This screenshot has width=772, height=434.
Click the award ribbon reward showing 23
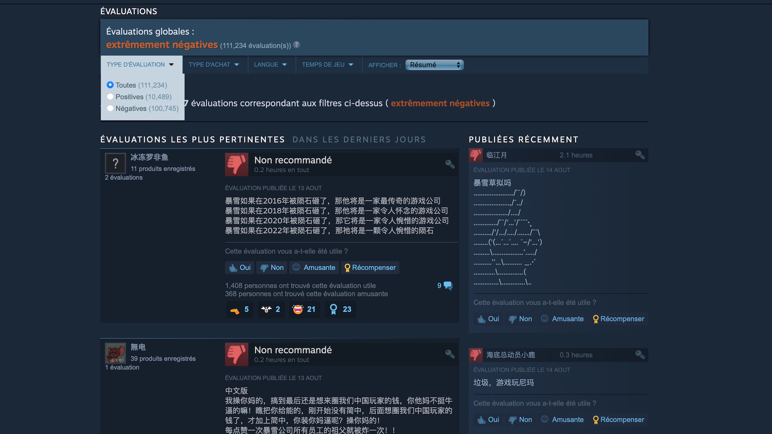pos(341,309)
